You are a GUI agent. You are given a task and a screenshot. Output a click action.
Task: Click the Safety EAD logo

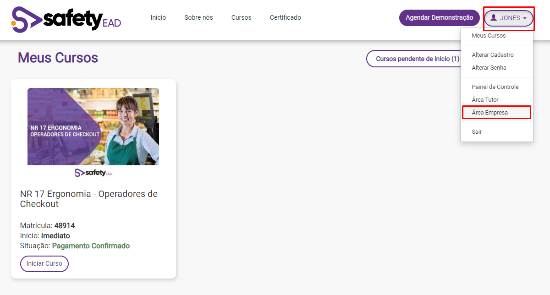click(x=66, y=19)
